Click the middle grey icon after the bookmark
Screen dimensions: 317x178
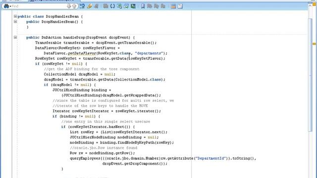157,6
